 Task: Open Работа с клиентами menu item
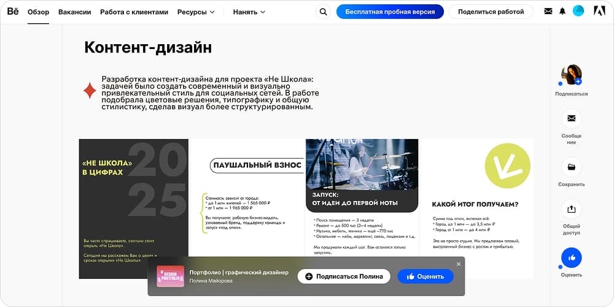click(134, 12)
